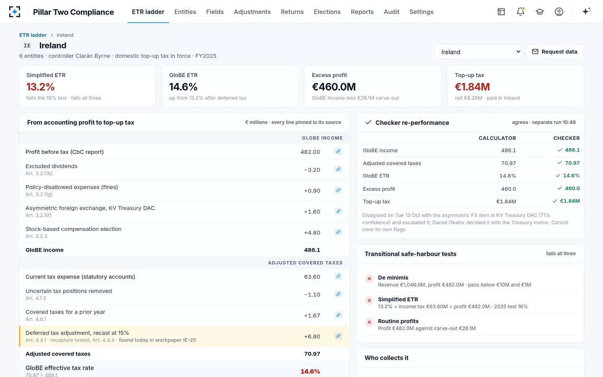Click the Uncertain tax positions −1.10 amount
This screenshot has width=603, height=377.
[312, 294]
